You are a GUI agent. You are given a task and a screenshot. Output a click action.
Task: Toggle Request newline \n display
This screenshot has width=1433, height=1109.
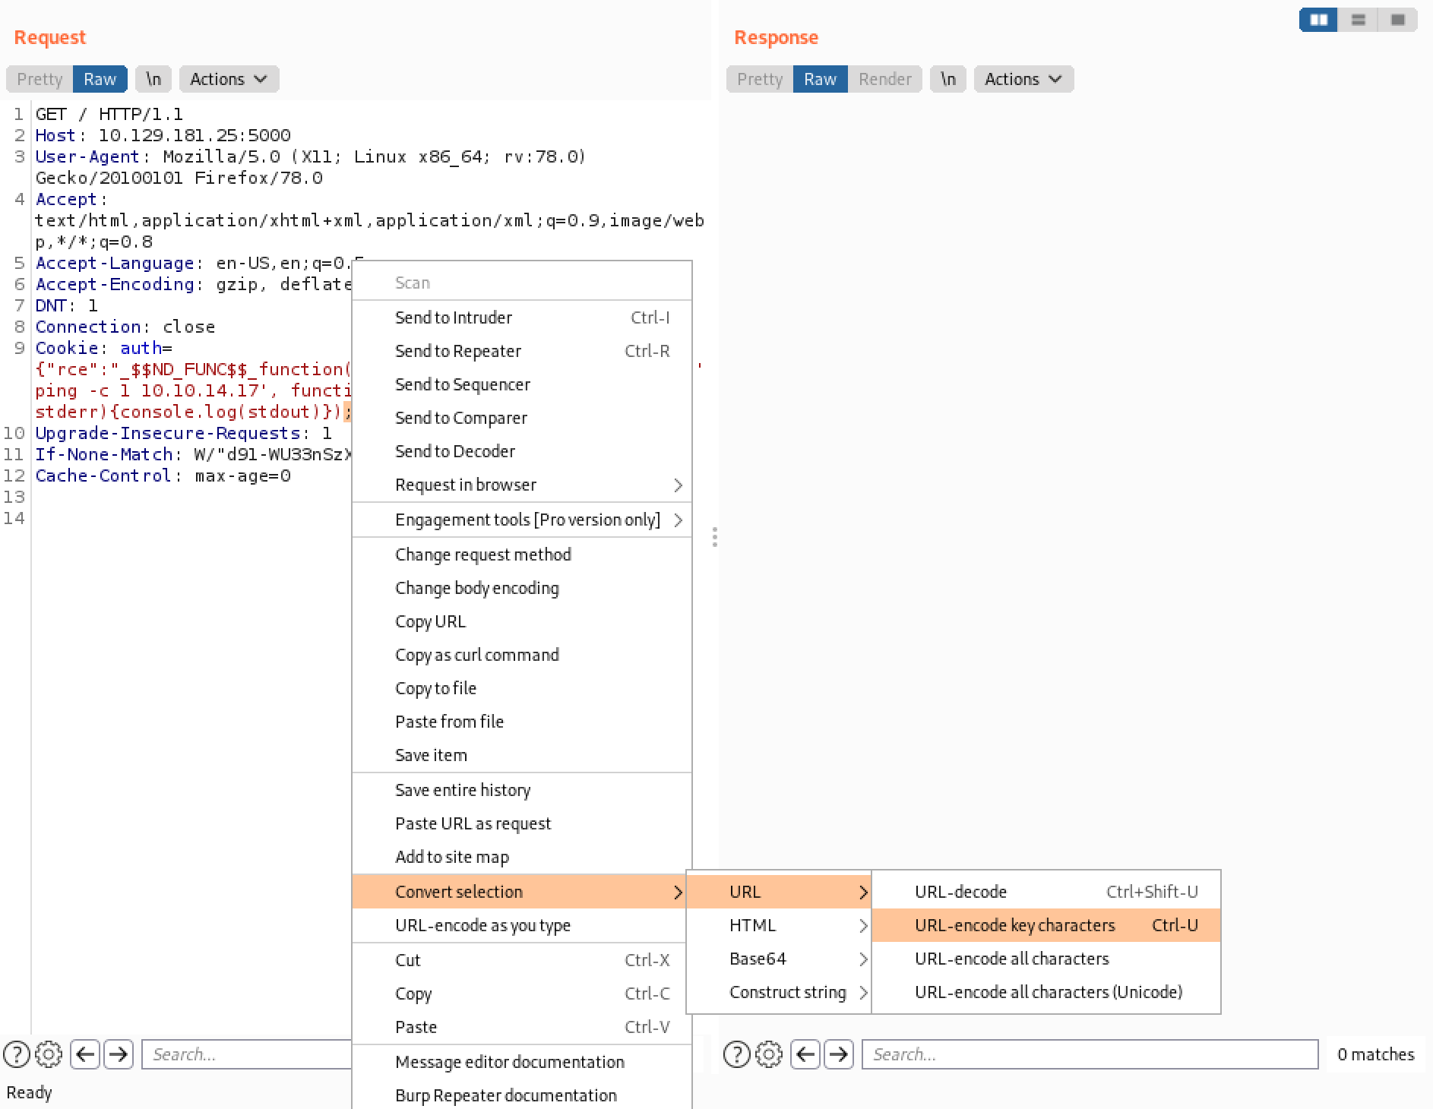click(153, 79)
